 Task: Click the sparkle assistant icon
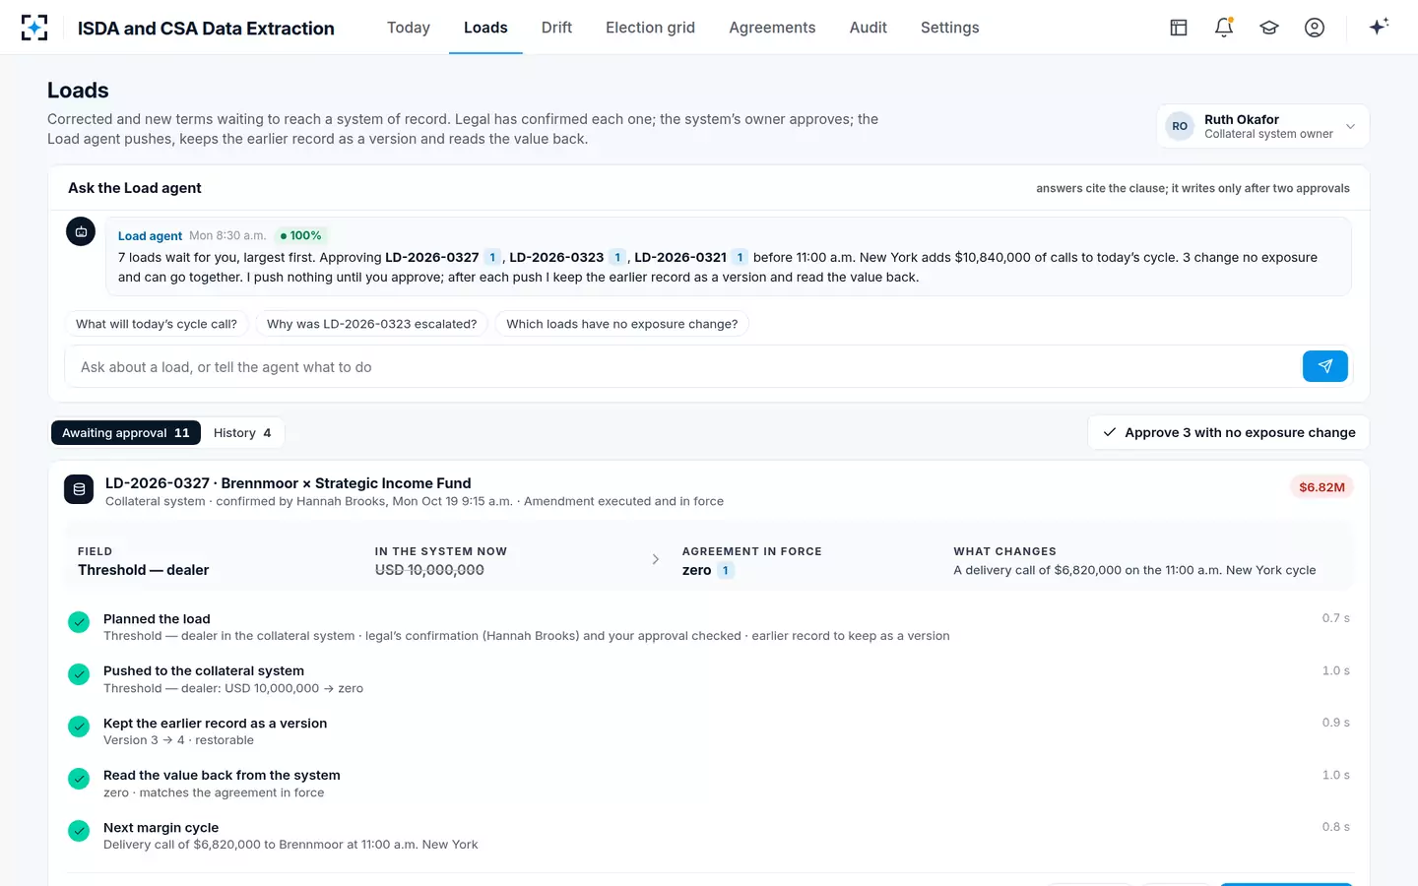1379,27
